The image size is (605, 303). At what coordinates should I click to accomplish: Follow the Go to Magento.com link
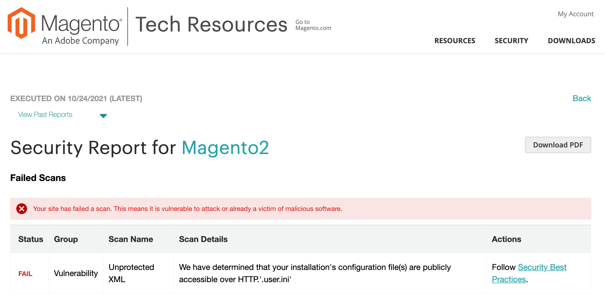(x=313, y=25)
